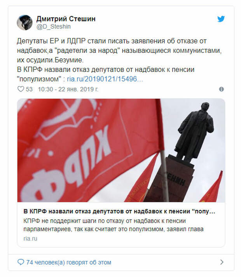The width and height of the screenshot is (241, 277).
Task: Click the speech bubble reply icon
Action: pos(21,262)
